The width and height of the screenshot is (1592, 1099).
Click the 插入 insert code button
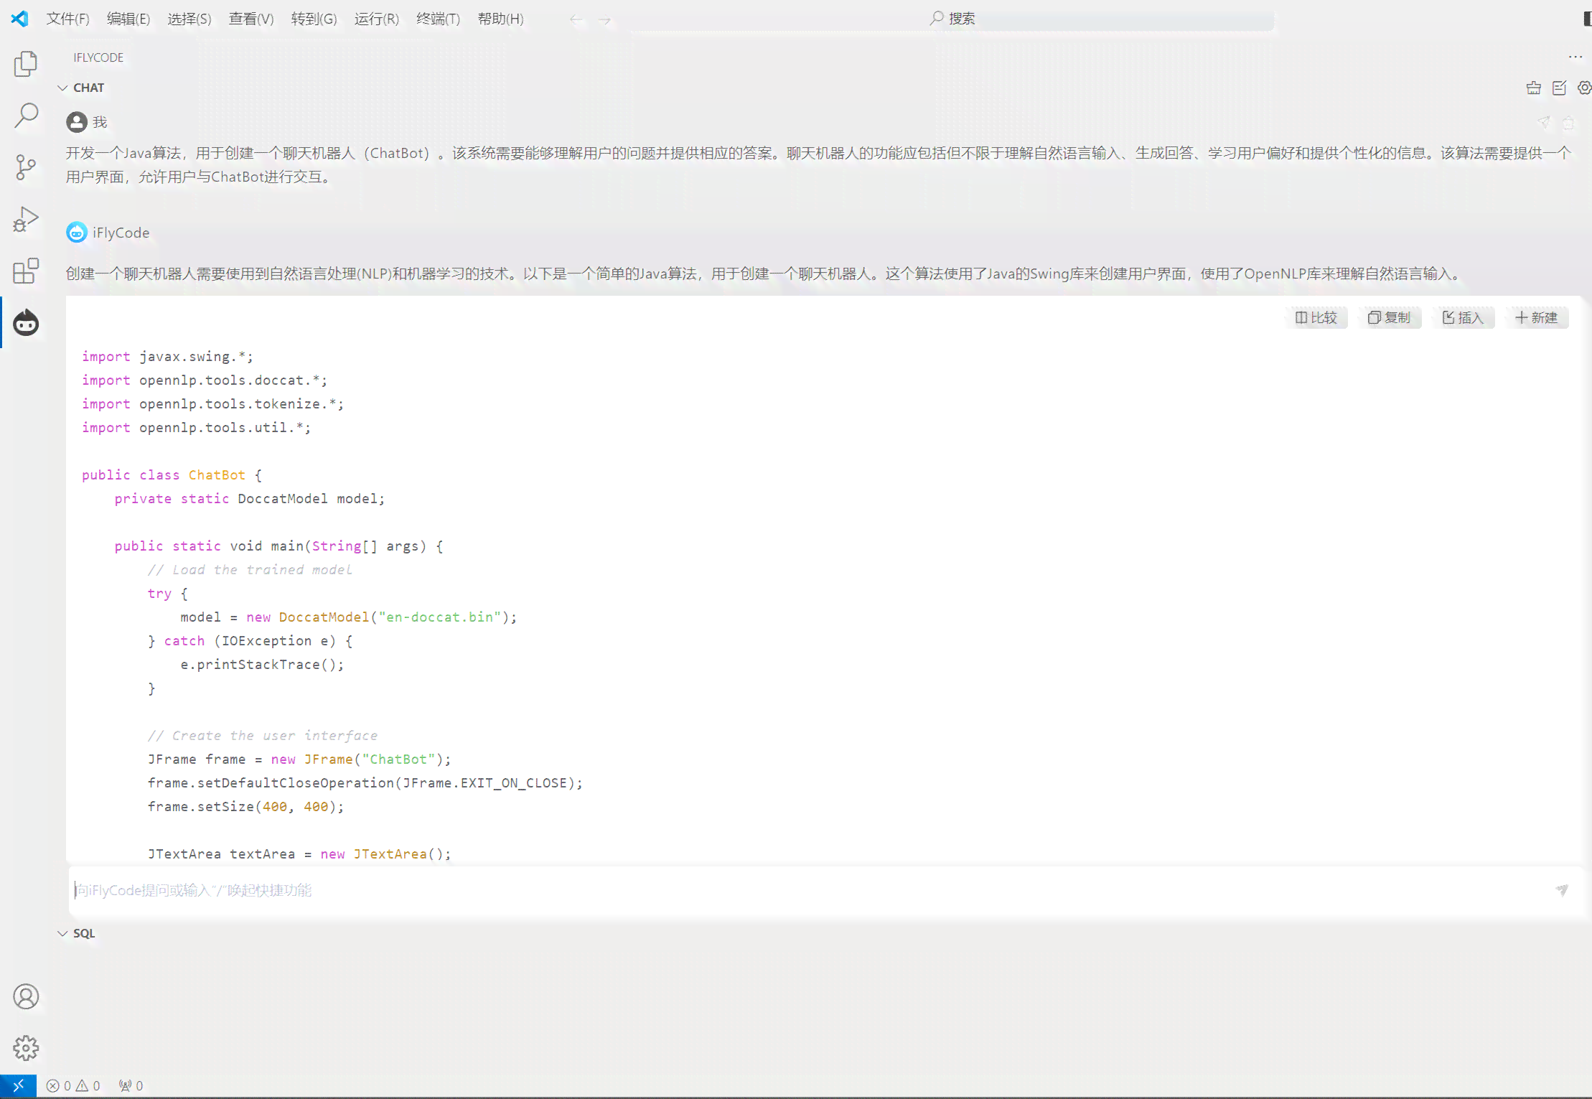click(1463, 317)
